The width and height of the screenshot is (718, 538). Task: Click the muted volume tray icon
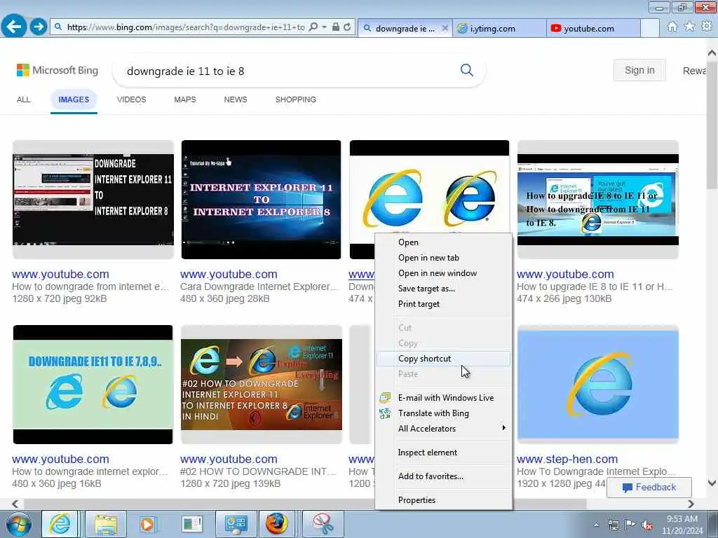pos(647,525)
